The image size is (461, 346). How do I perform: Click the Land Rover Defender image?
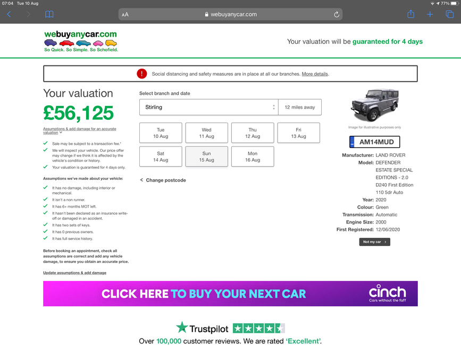(x=375, y=105)
